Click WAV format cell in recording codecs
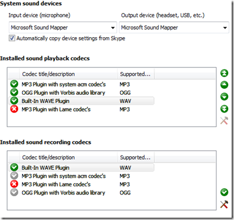Viewport: 234px width, 220px height. click(x=125, y=168)
